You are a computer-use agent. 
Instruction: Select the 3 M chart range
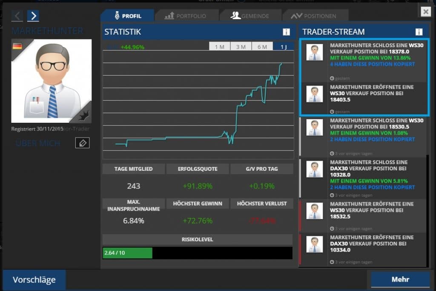tap(241, 47)
